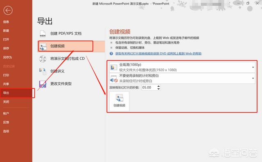The width and height of the screenshot is (262, 162).
Task: Open the 反馈 page
Action: (6, 122)
